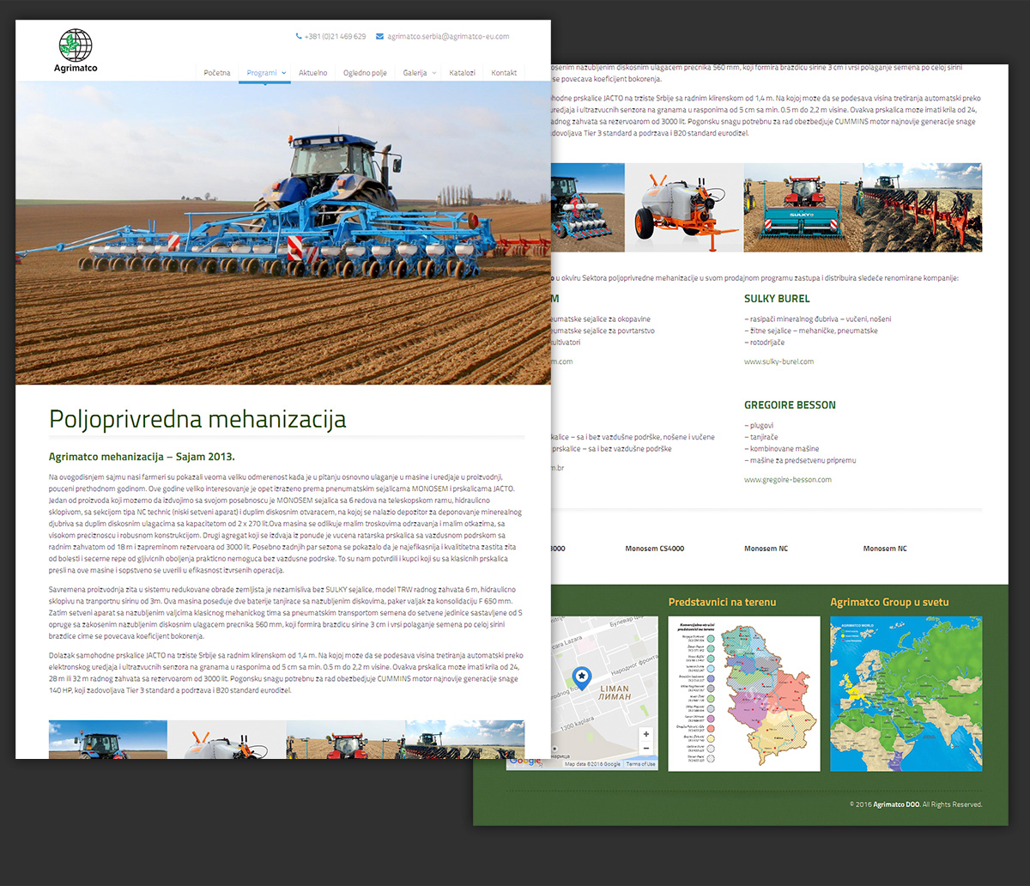
Task: Click 'Agrimatco Group u svetu' footer heading
Action: (x=889, y=602)
